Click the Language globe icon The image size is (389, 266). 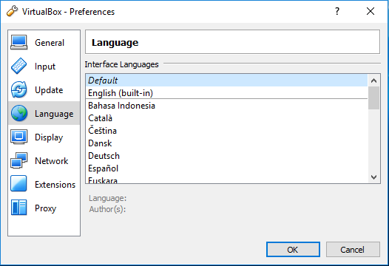18,113
